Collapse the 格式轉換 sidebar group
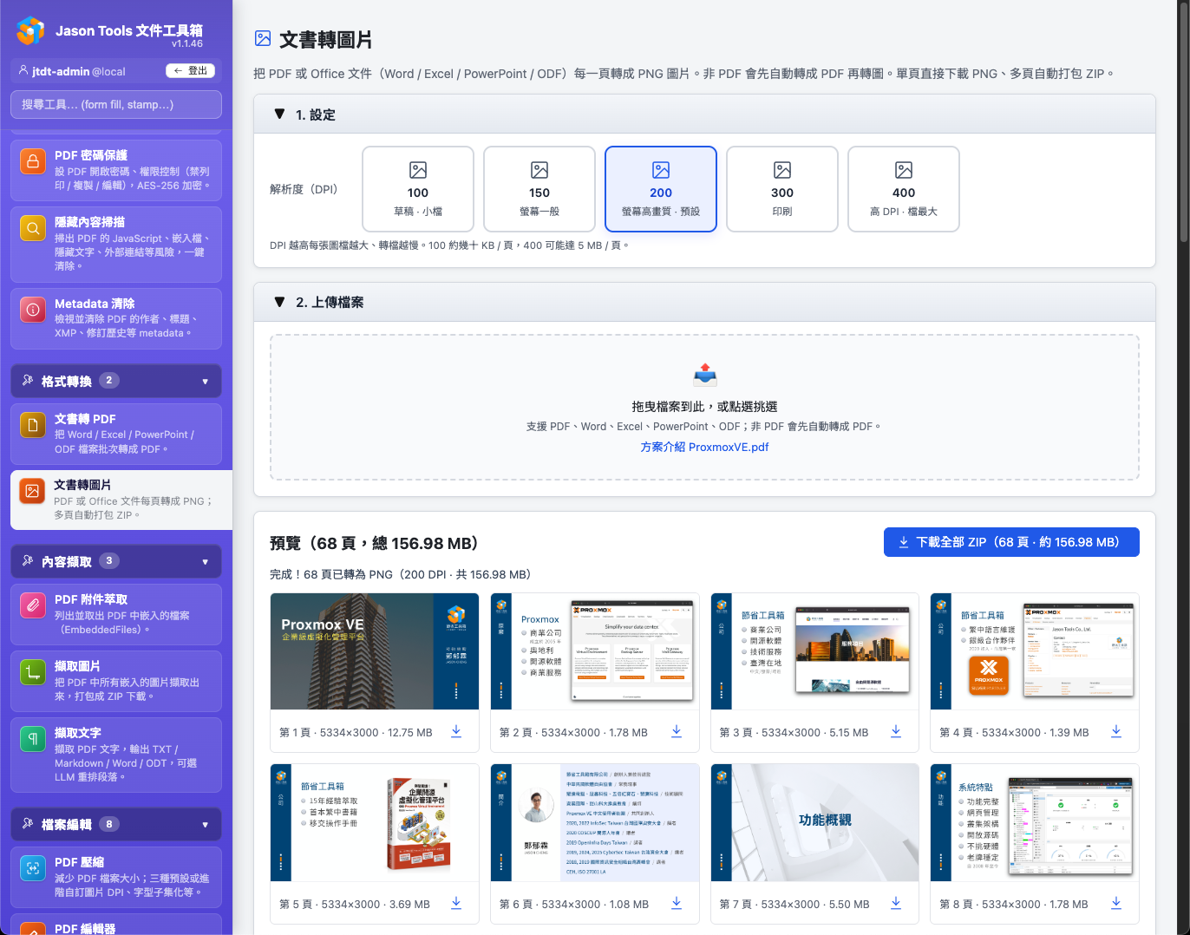 pyautogui.click(x=206, y=381)
